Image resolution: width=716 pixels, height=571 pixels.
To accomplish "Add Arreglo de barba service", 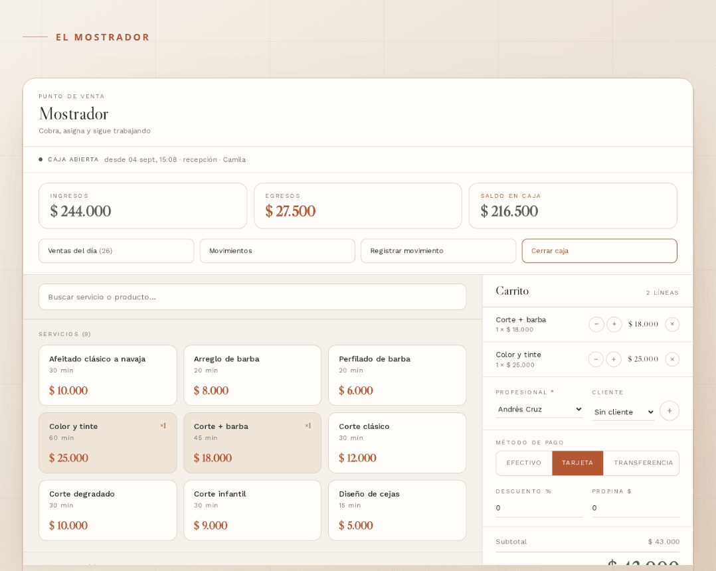I will click(252, 375).
